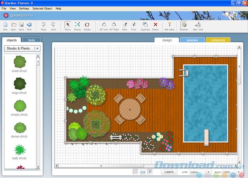This screenshot has height=178, width=248.
Task: Switch to the design tab
Action: coord(167,40)
